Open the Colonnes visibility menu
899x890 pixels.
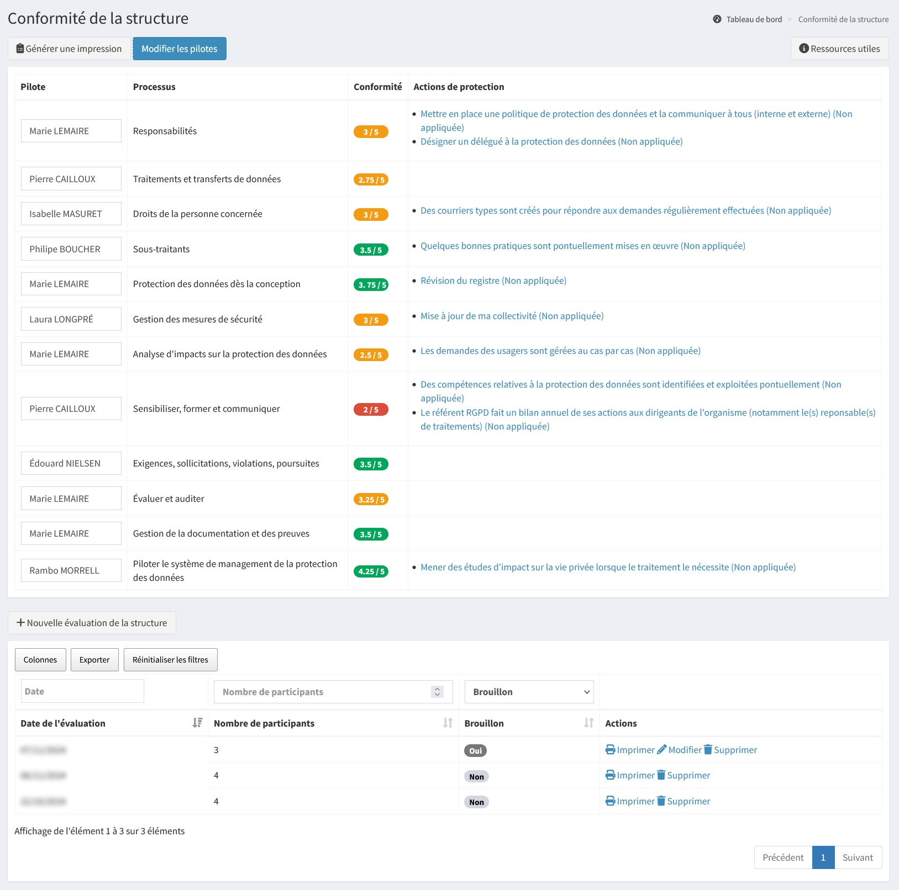coord(40,660)
